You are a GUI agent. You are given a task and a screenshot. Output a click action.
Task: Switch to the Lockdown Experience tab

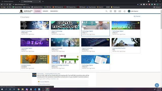(x=10, y=2)
